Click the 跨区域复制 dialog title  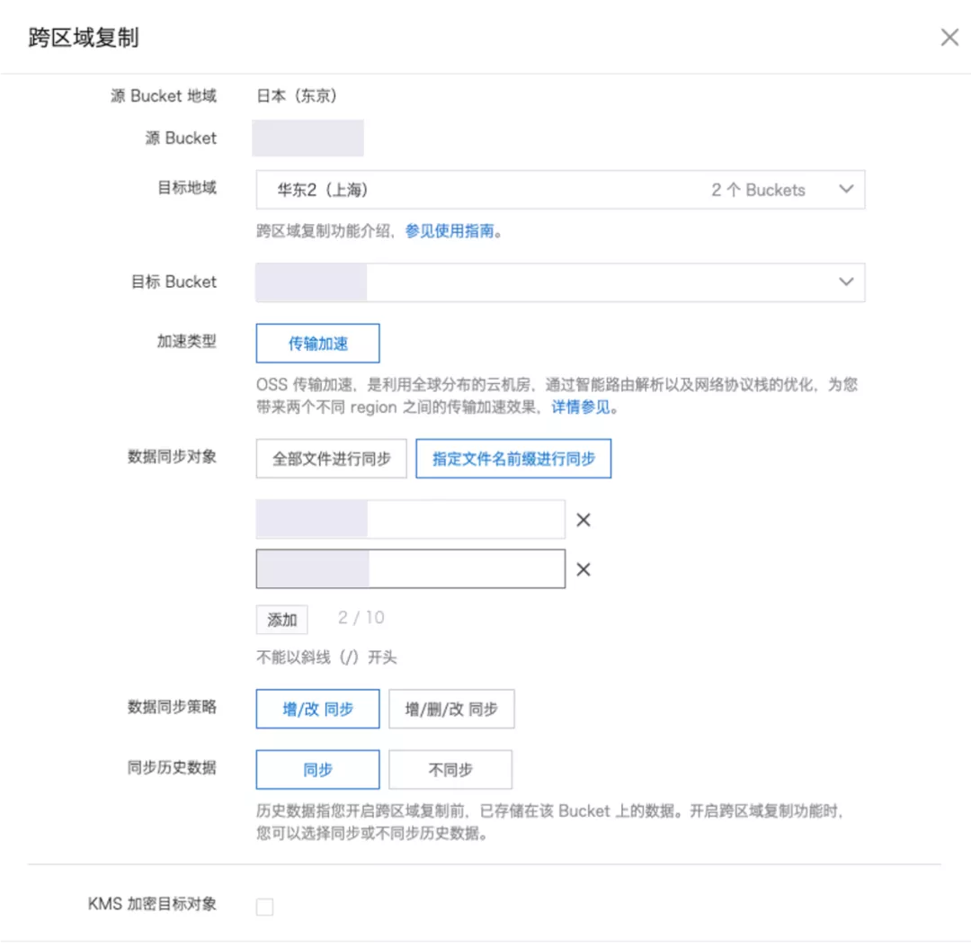pyautogui.click(x=84, y=38)
